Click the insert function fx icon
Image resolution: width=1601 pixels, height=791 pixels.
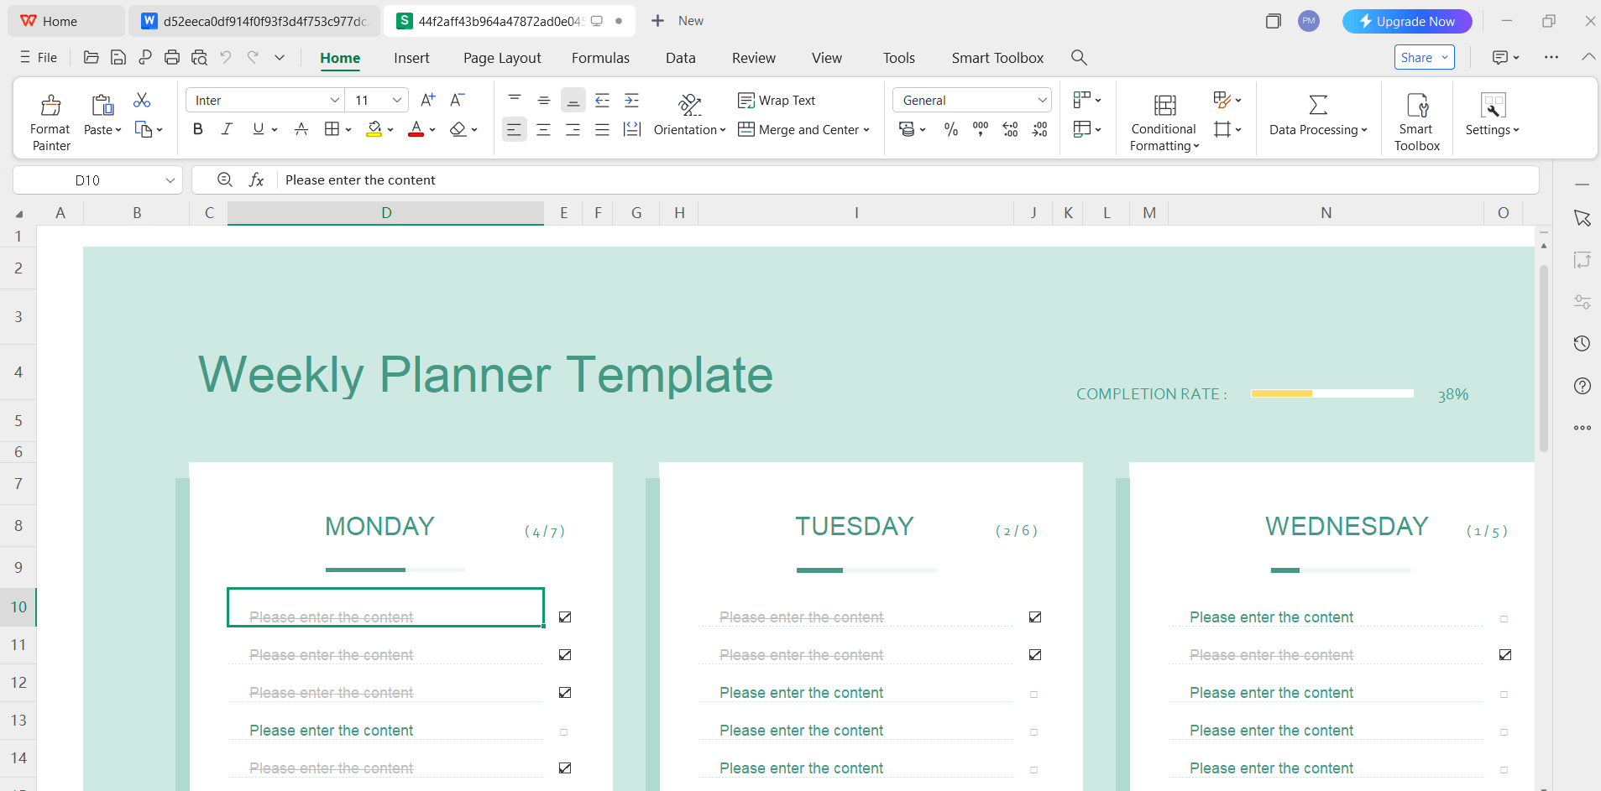click(256, 180)
